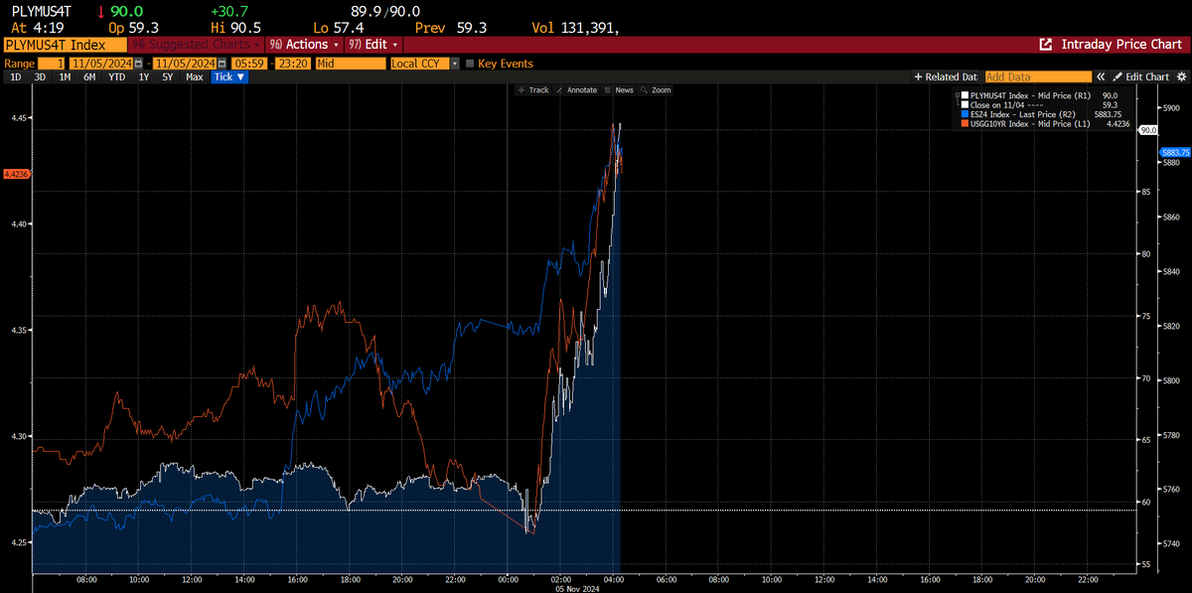Image resolution: width=1192 pixels, height=593 pixels.
Task: Select the Track crosshair tool
Action: click(x=533, y=89)
